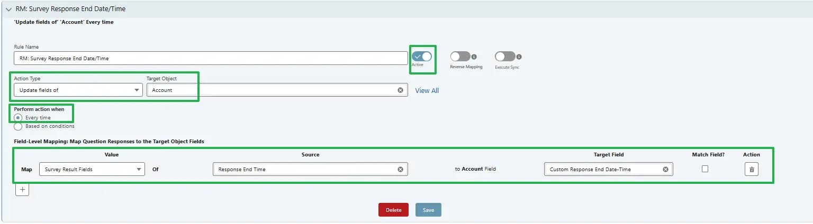813x224 pixels.
Task: Select the Based on conditions radio option
Action: tap(18, 126)
